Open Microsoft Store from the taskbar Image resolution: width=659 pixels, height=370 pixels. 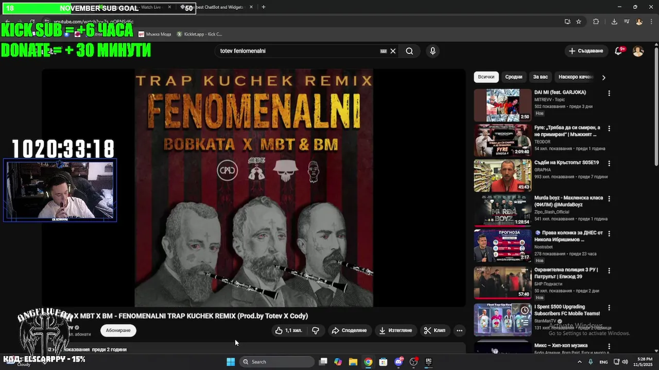(383, 362)
